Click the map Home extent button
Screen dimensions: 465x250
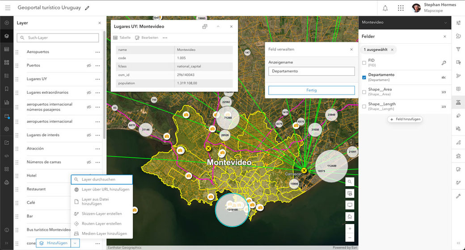pyautogui.click(x=350, y=217)
